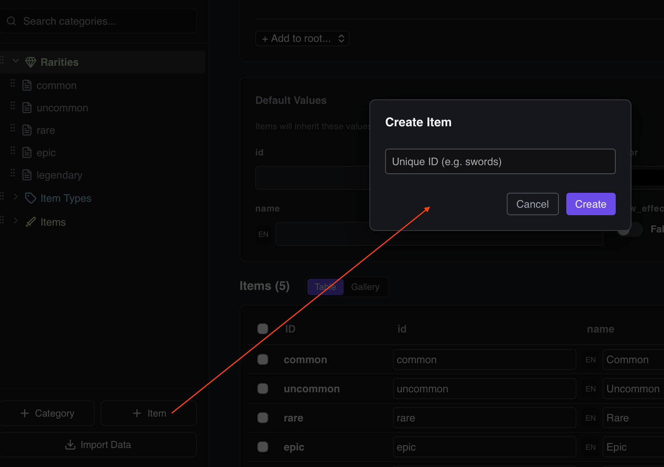
Task: Click the add Category button
Action: [47, 413]
